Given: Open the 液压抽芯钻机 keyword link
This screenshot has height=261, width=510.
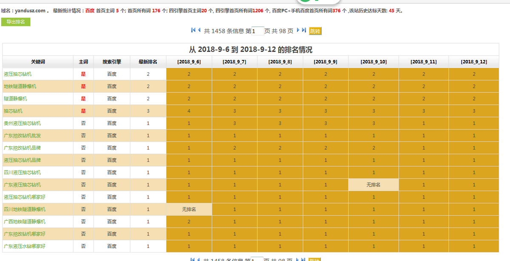Looking at the screenshot, I should [17, 74].
